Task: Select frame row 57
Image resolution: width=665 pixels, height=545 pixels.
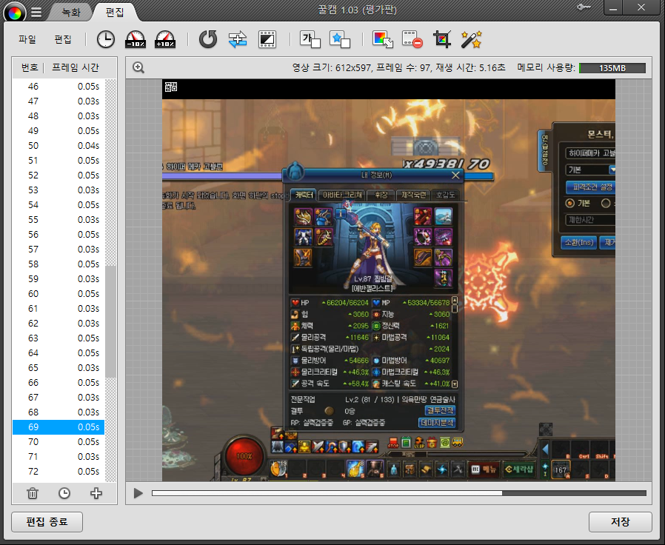Action: (59, 250)
